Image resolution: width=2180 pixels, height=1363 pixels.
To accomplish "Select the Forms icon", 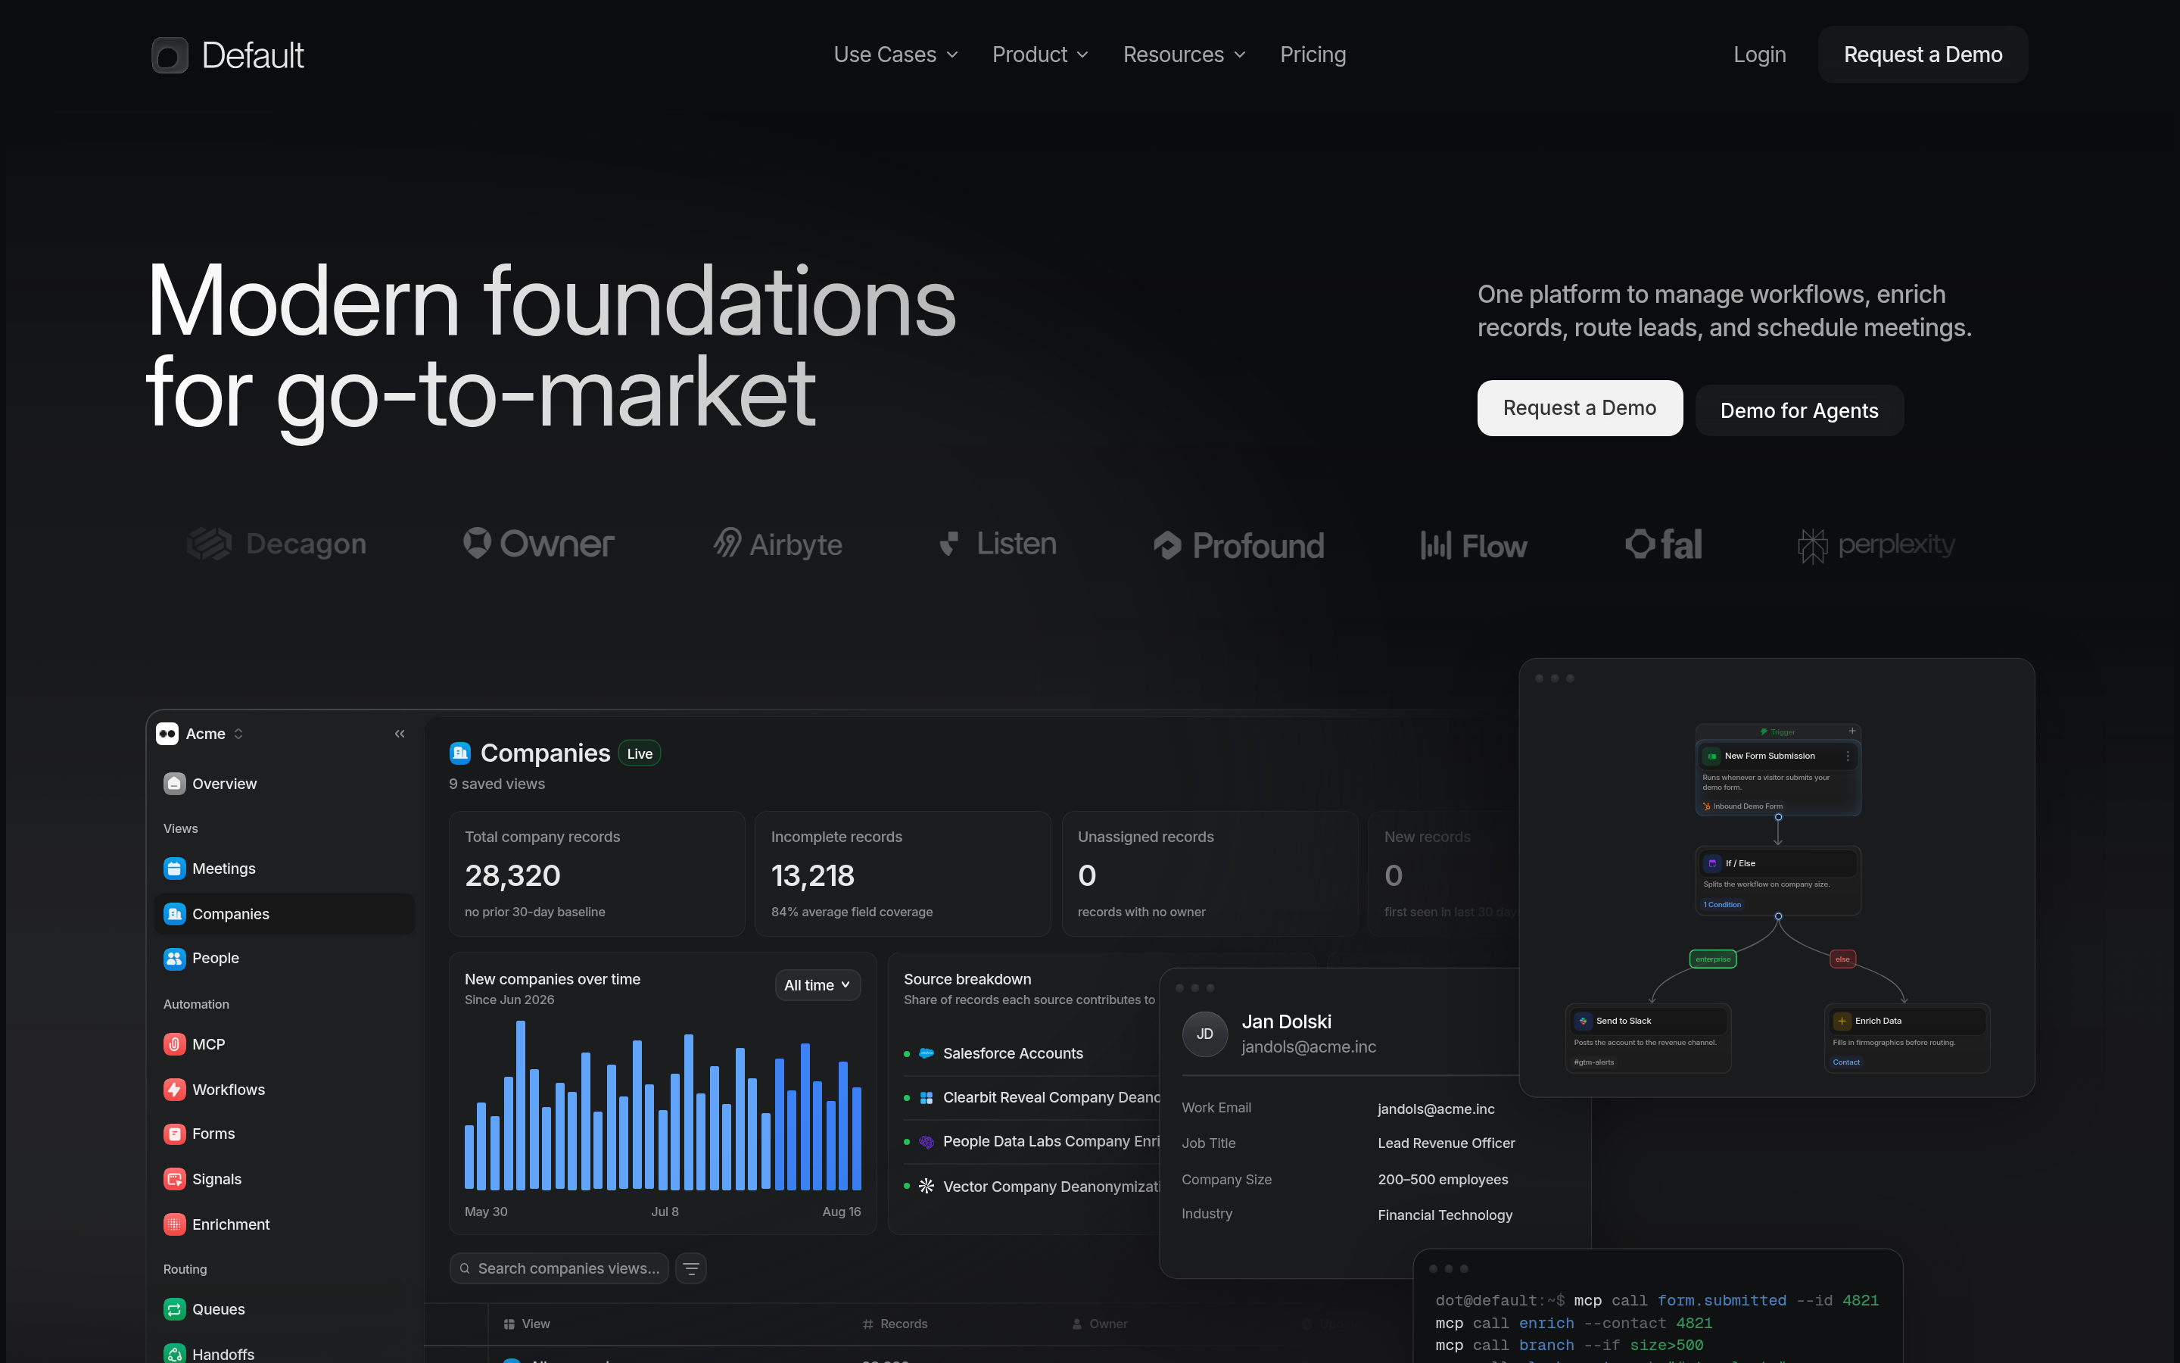I will click(x=174, y=1134).
